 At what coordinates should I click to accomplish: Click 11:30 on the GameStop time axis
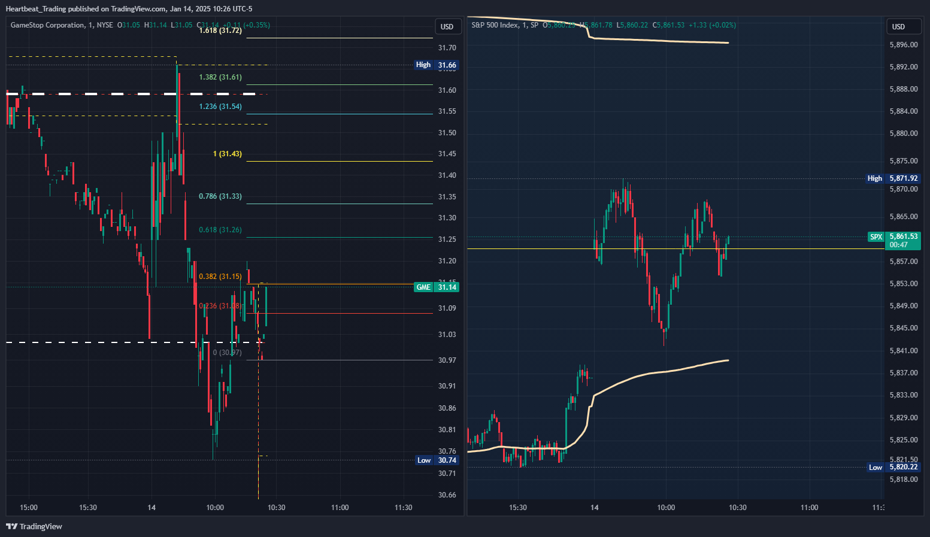pos(404,508)
